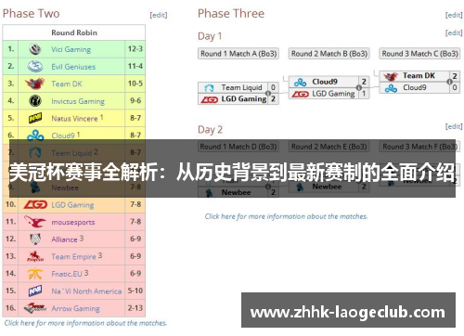This screenshot has height=336, width=464.
Task: Open the Team Empire team link
Action: pos(73,257)
